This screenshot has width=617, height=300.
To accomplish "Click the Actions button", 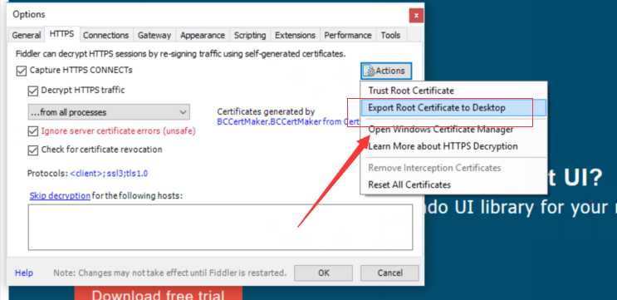I will [x=386, y=71].
